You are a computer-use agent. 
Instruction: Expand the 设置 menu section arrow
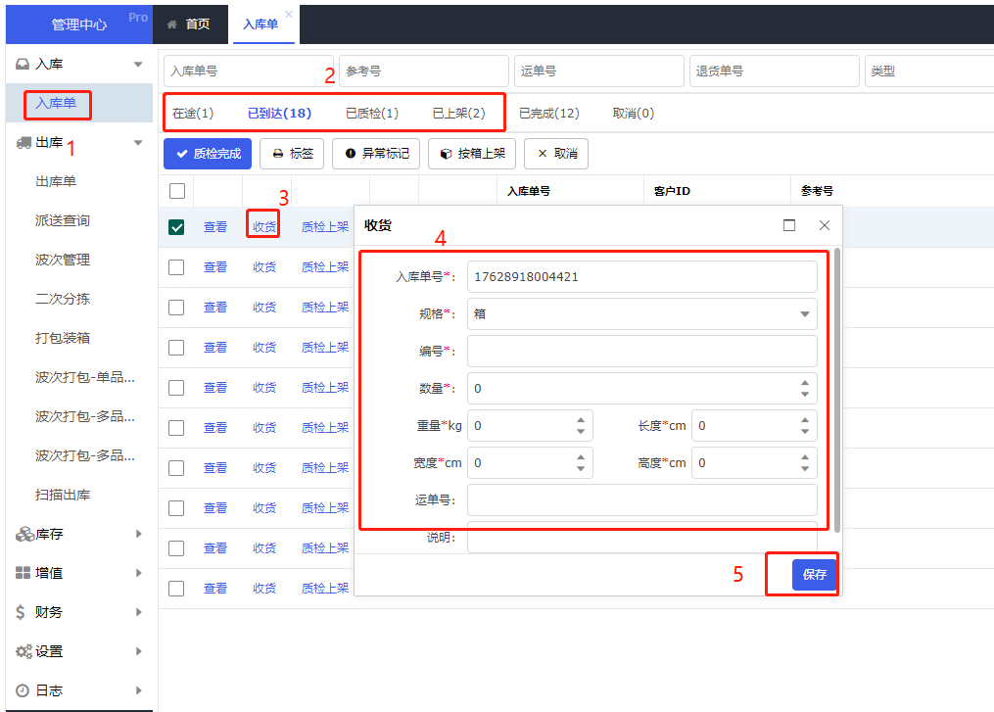[139, 651]
